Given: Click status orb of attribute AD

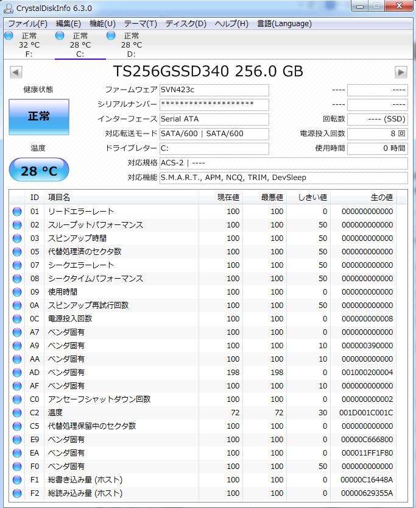Looking at the screenshot, I should click(x=17, y=373).
